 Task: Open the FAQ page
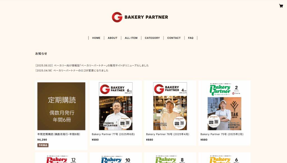[x=191, y=38]
